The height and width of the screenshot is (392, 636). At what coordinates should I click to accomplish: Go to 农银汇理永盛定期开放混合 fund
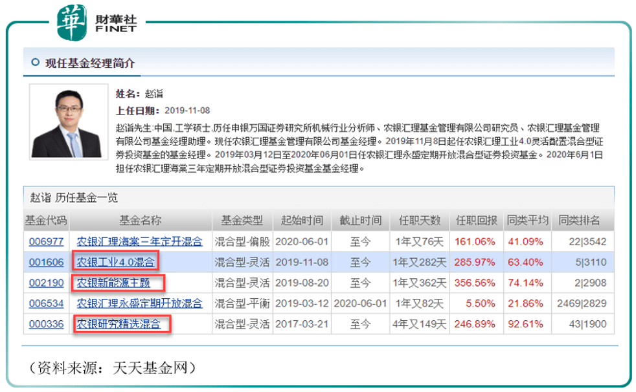[139, 303]
